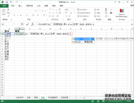Image resolution: width=134 pixels, height=103 pixels.
Task: Open Format as Table menu
Action: (x=84, y=13)
